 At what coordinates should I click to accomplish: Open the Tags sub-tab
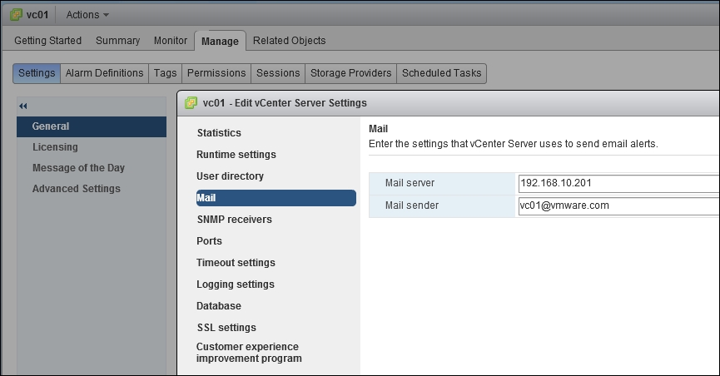tap(166, 73)
